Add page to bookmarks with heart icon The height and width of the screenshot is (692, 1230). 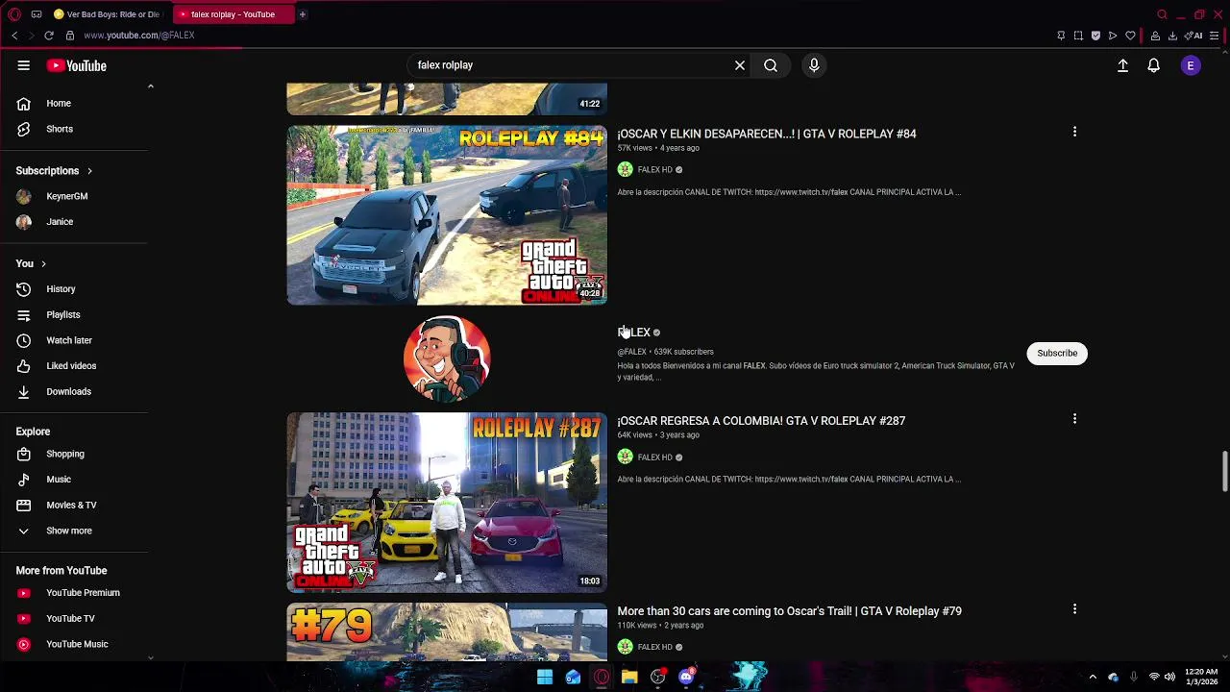click(1130, 36)
